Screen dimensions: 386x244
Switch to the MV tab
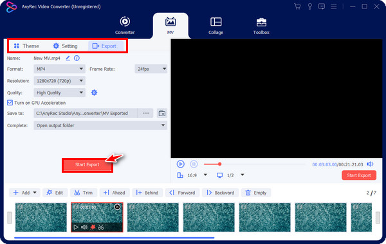tap(170, 26)
